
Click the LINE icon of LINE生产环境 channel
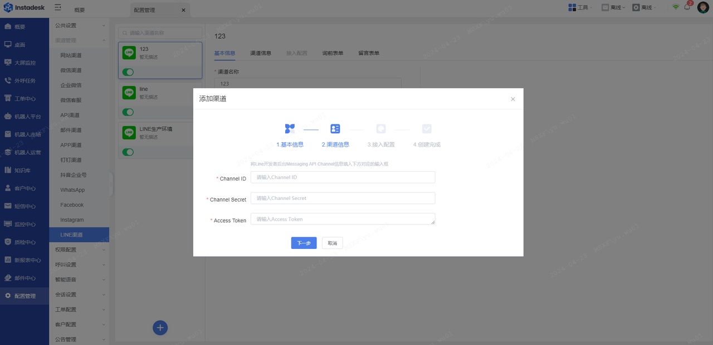tap(129, 133)
